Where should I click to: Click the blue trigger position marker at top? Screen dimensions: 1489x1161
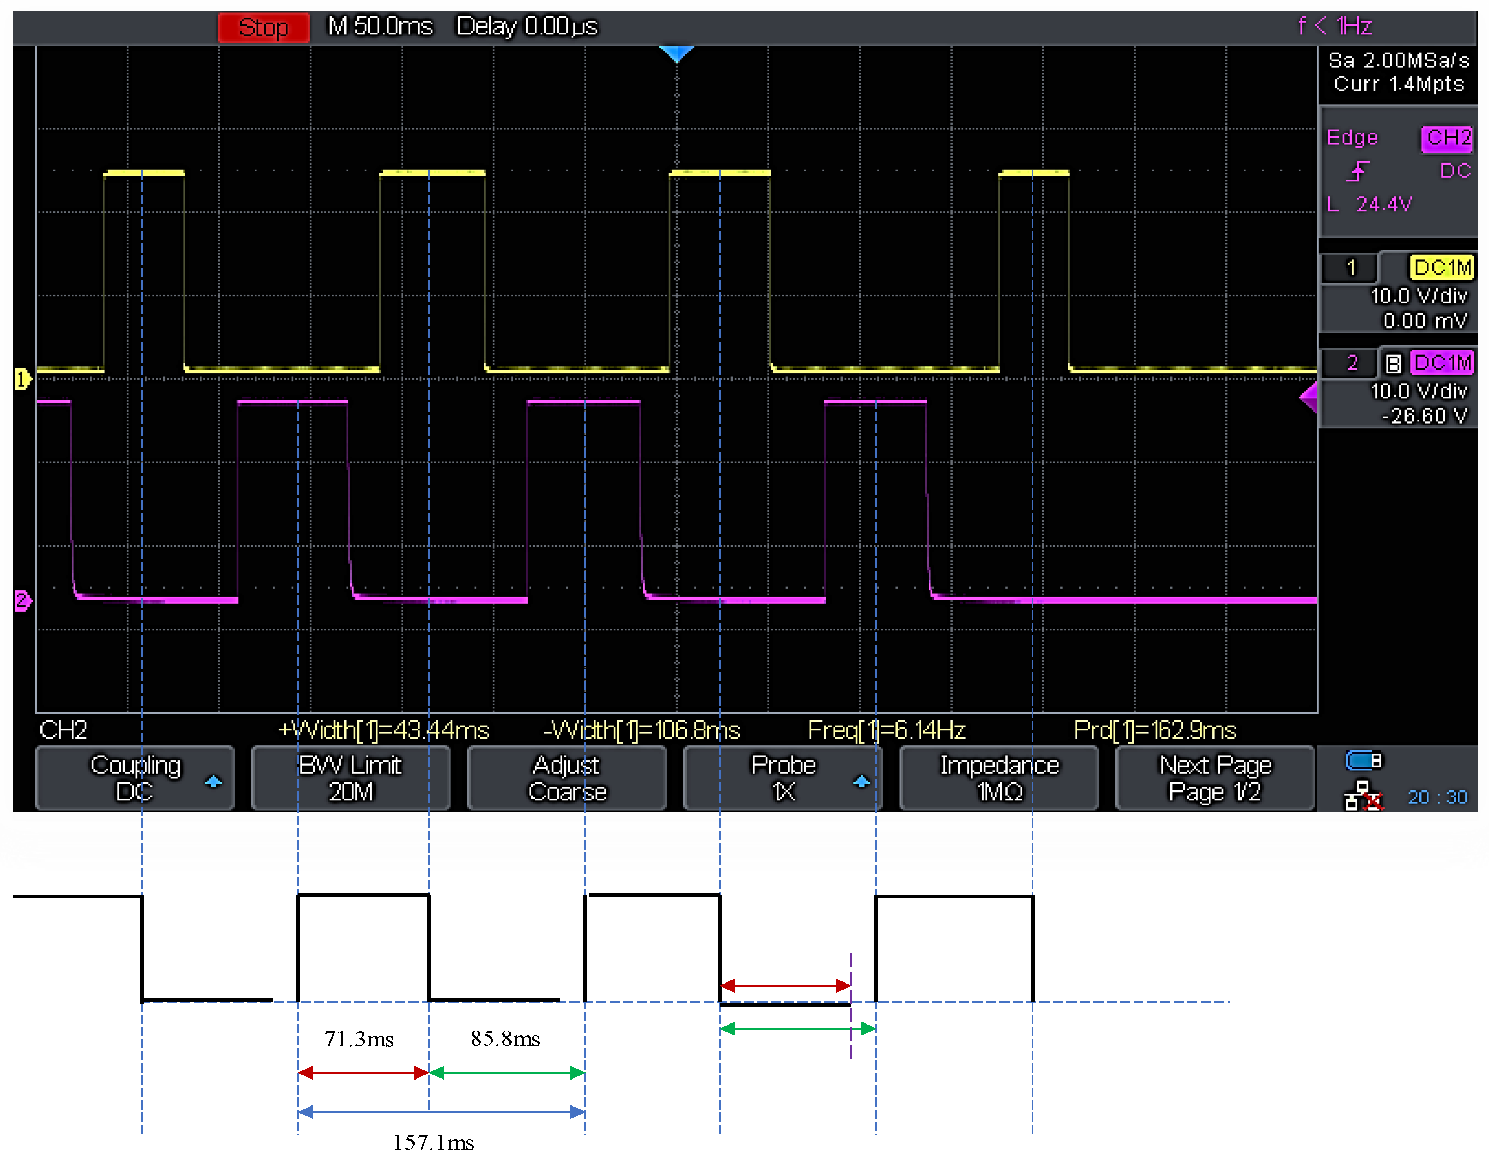(x=677, y=53)
